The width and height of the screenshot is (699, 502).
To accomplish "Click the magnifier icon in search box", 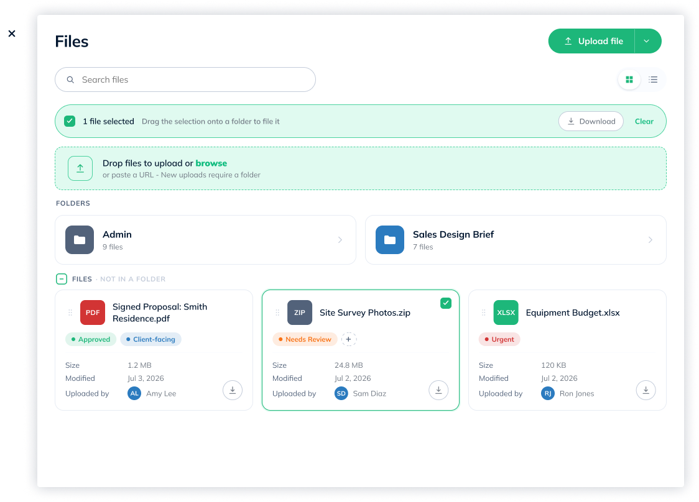I will pos(70,80).
